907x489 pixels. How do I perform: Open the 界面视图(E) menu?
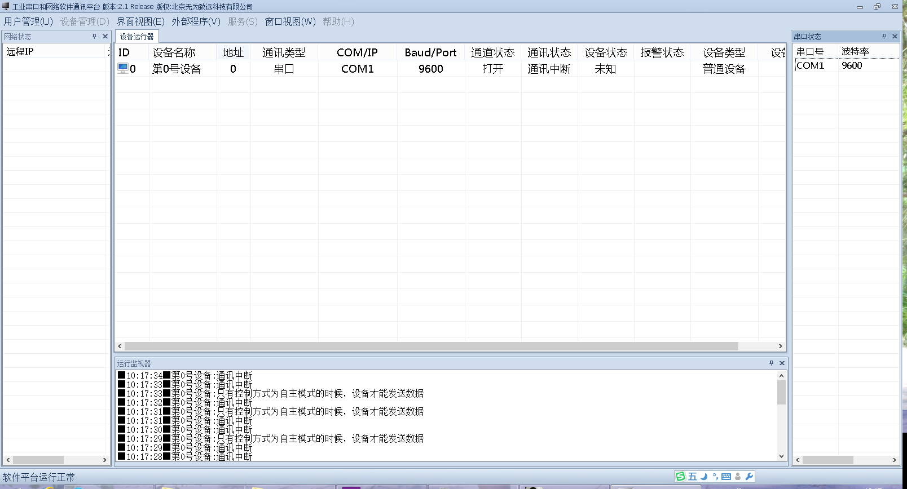coord(140,21)
